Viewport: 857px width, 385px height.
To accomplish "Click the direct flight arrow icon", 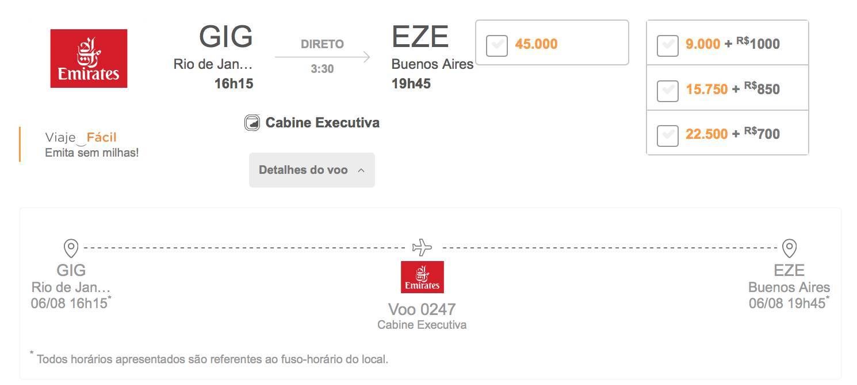I will click(x=322, y=57).
